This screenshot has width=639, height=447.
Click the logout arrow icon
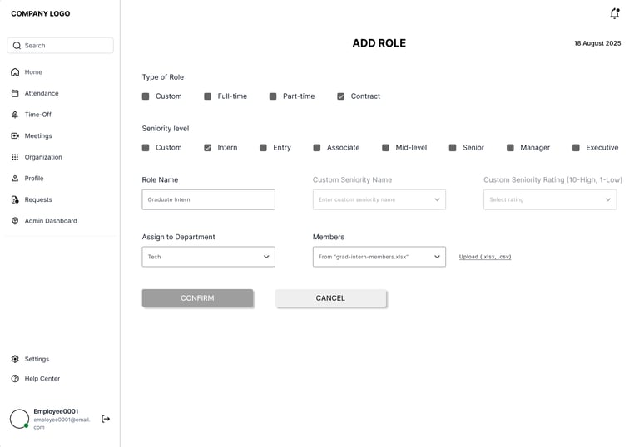click(x=106, y=419)
